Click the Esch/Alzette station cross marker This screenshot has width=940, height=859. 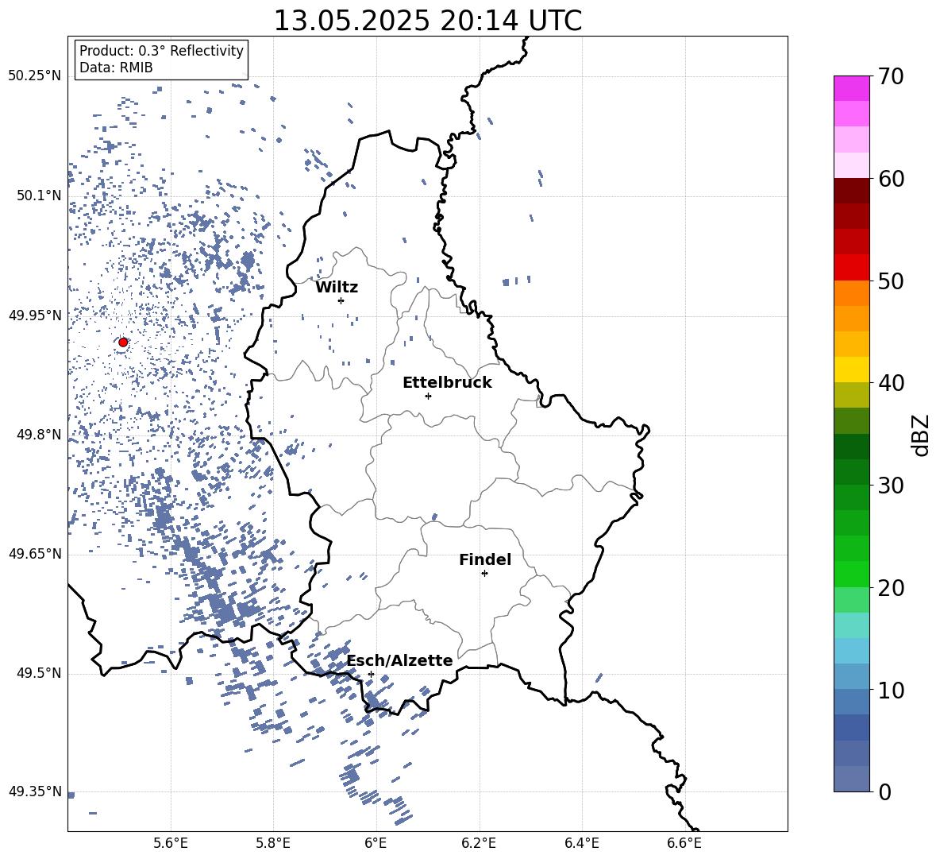point(371,674)
